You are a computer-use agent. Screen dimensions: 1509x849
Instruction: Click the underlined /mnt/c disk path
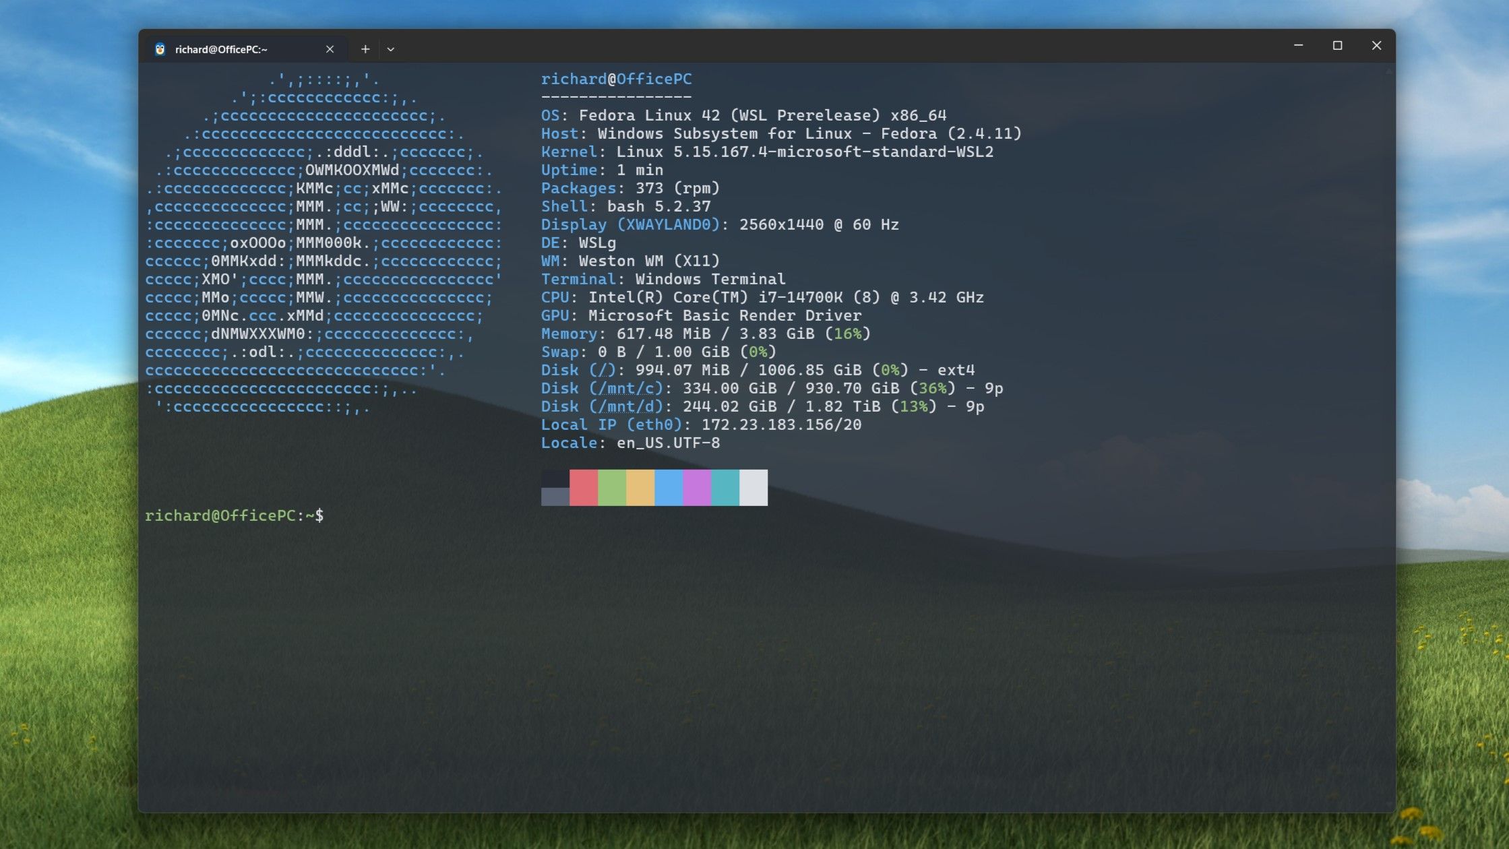pyautogui.click(x=626, y=388)
